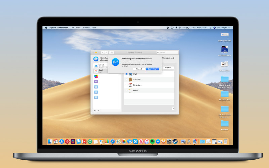The width and height of the screenshot is (269, 168).
Task: Open iTunes from the dock
Action: pyautogui.click(x=147, y=141)
